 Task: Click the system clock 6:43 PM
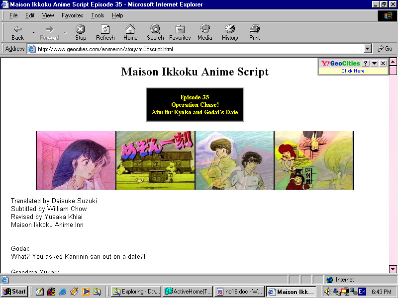[x=382, y=292]
